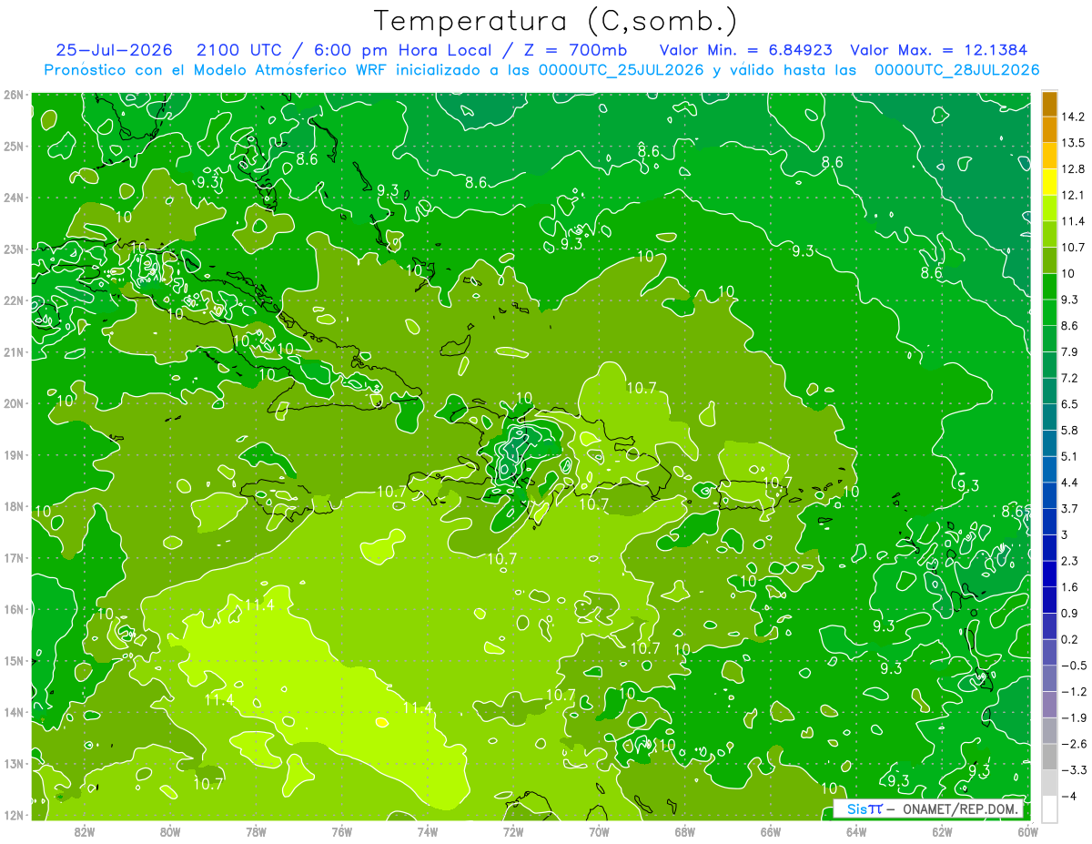This screenshot has height=844, width=1092.
Task: Click the 78W longitude axis label
Action: point(256,832)
